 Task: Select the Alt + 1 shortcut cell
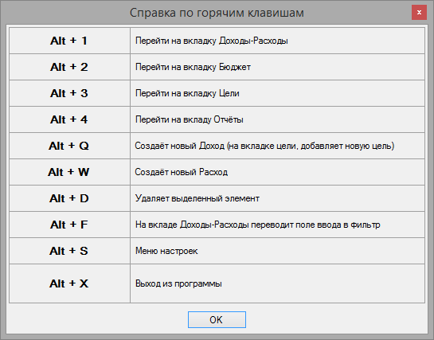pos(69,41)
